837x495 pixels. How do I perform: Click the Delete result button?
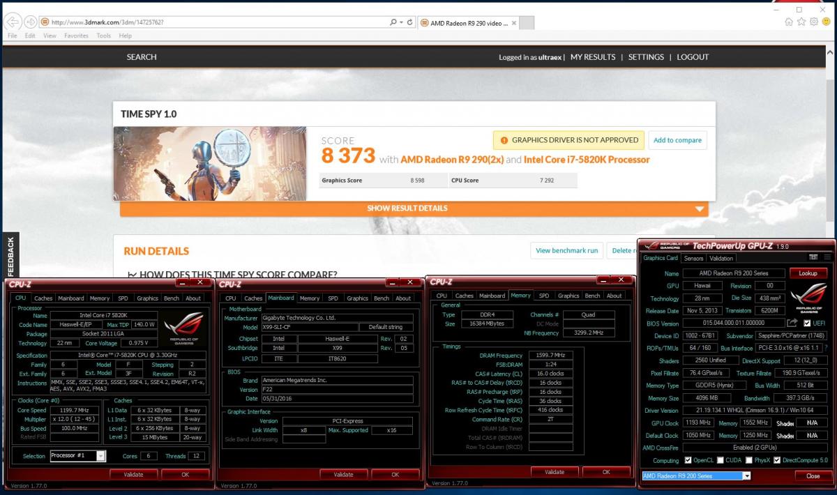tap(622, 250)
